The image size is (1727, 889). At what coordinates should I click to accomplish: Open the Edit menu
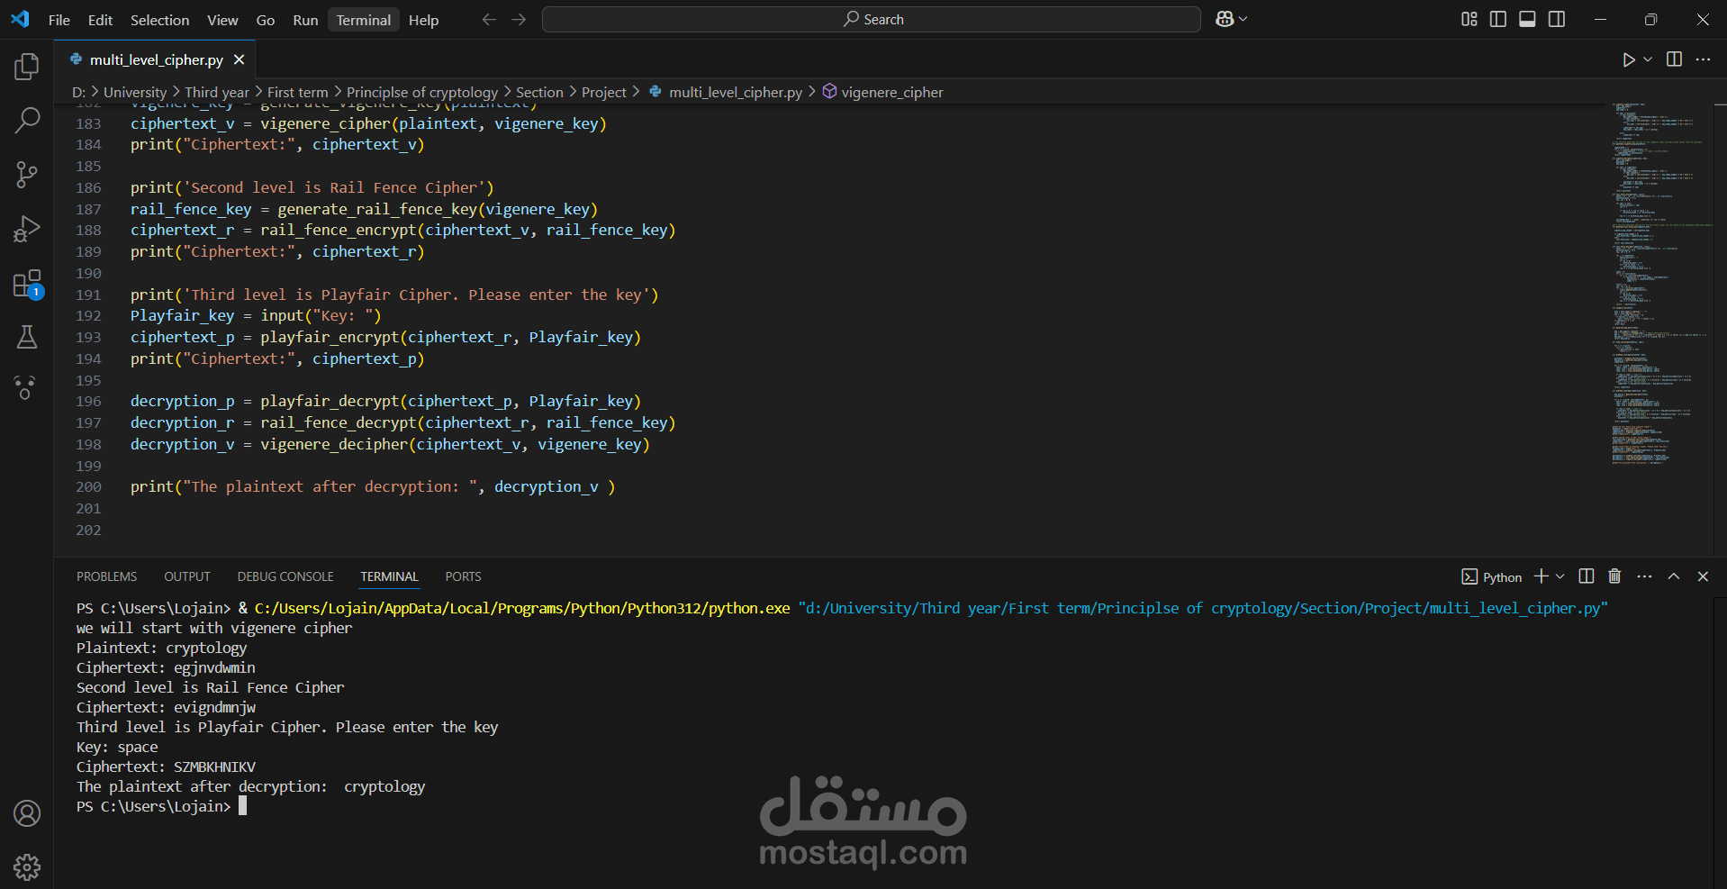pos(100,20)
